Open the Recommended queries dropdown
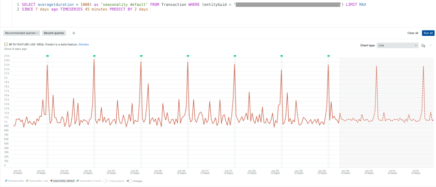436x187 pixels. point(22,33)
